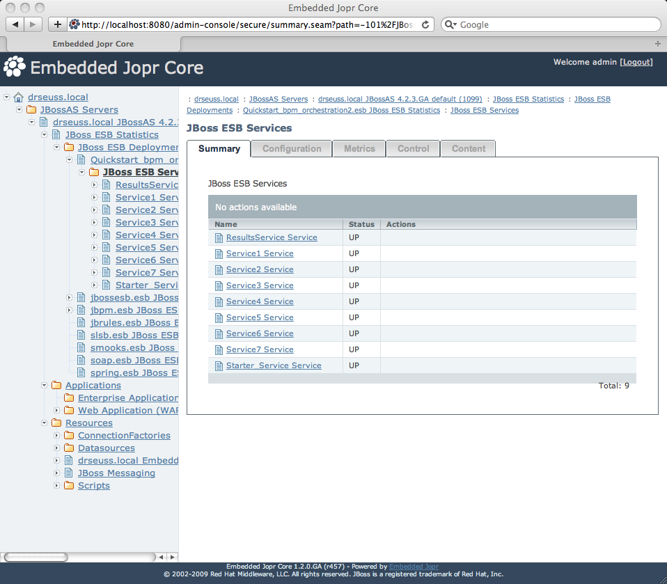Click the Embedded Jopr Core logo icon
This screenshot has width=667, height=584.
15,67
